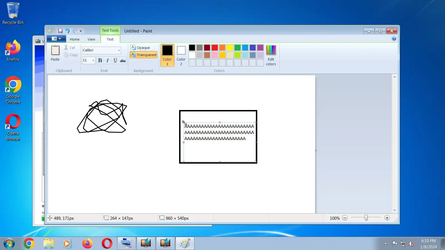Click the vertical scrollbar down arrow
This screenshot has height=250, width=445.
pos(395,210)
